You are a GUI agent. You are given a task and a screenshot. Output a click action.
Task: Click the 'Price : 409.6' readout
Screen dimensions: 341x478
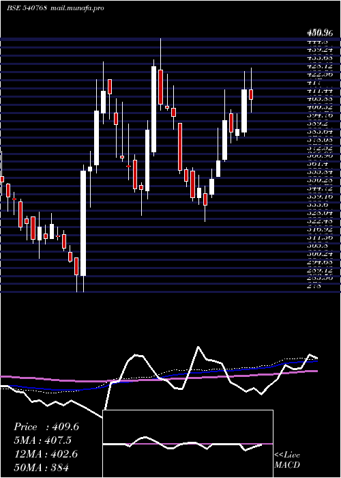[x=46, y=427]
